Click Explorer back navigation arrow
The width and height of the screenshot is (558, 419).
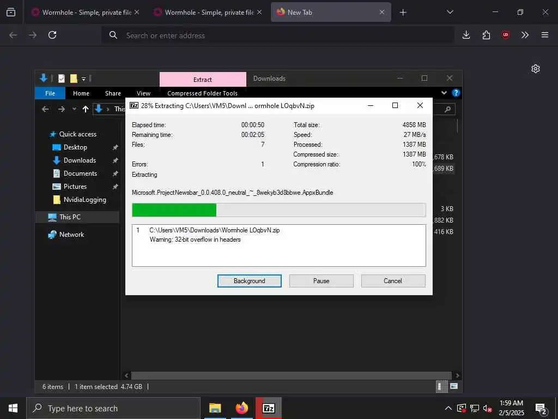click(46, 109)
